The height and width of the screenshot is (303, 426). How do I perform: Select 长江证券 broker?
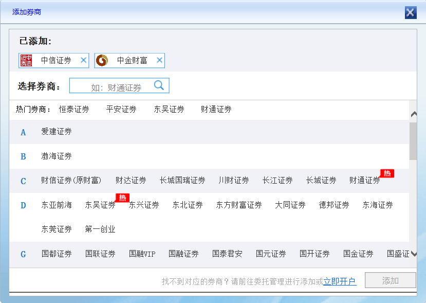pyautogui.click(x=277, y=181)
